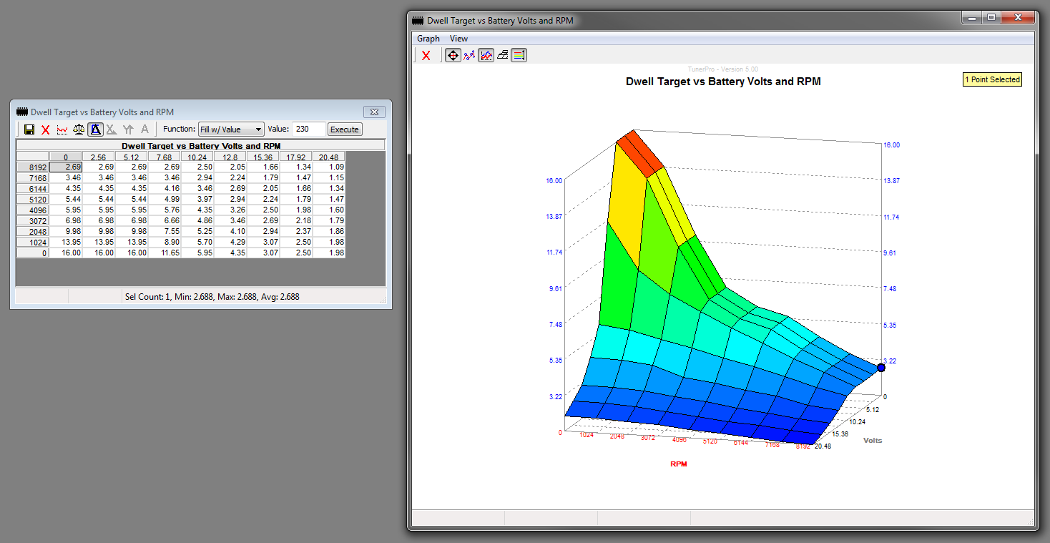The height and width of the screenshot is (543, 1050).
Task: Click the Execute button
Action: (x=345, y=129)
